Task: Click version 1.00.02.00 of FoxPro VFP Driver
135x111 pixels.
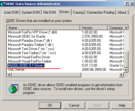Action: point(90,32)
